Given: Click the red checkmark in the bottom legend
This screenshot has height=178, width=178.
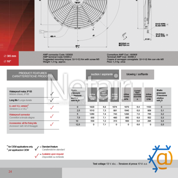Looking at the screenshot, I should pos(37,155).
